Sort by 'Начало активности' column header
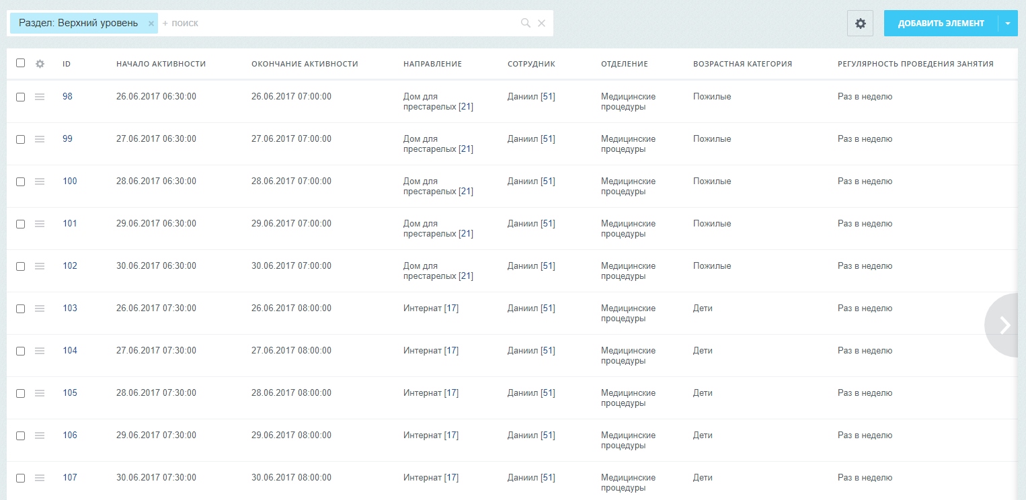1026x500 pixels. click(161, 64)
